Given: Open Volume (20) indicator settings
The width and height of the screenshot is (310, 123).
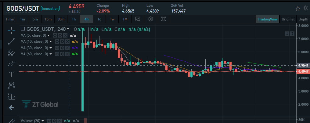Looking at the screenshot, I should click(x=54, y=121).
